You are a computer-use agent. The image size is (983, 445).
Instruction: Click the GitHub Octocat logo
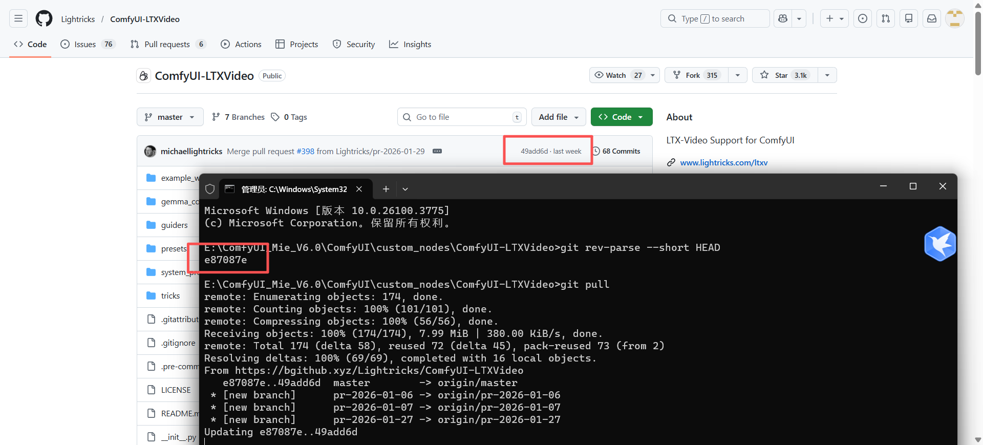44,19
